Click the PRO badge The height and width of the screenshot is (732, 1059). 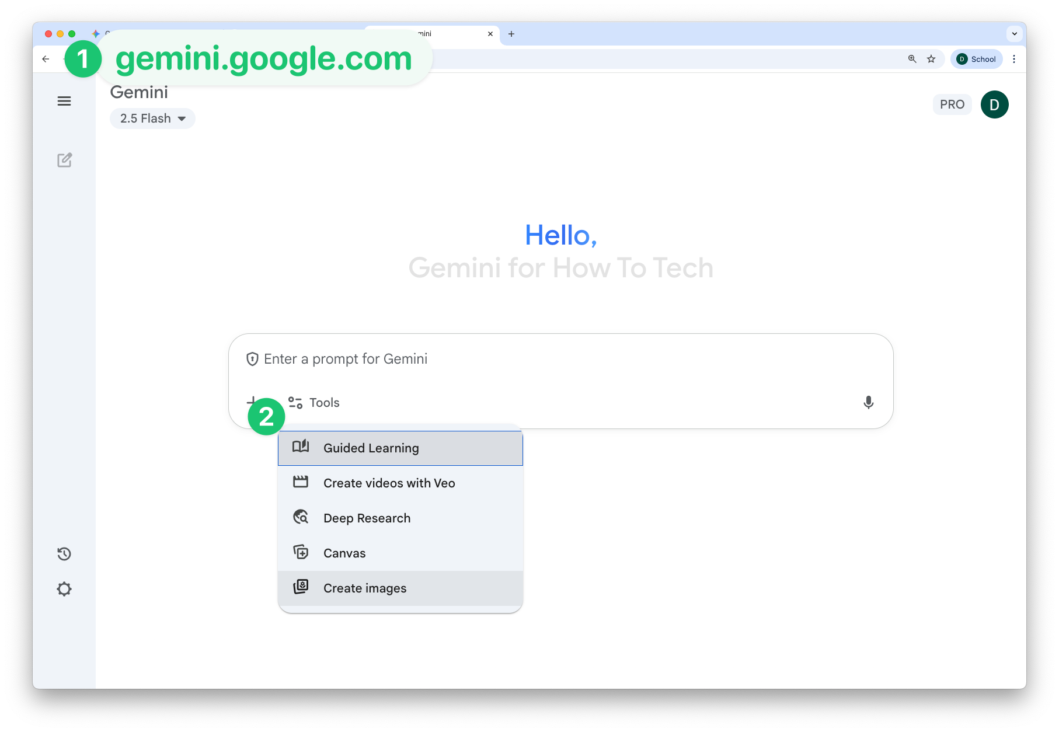coord(952,104)
